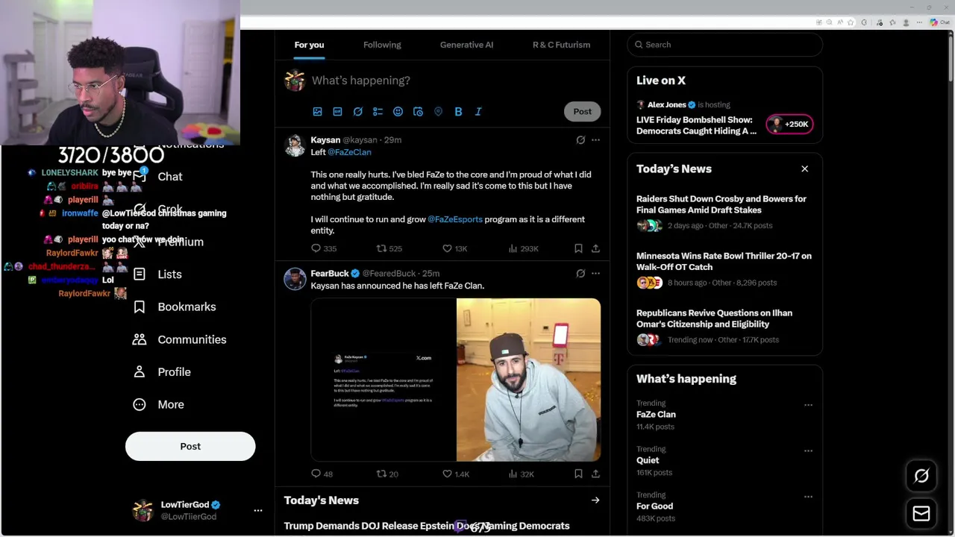This screenshot has width=955, height=537.
Task: Repost Kaysan's post showing 525 reposts
Action: coord(389,248)
